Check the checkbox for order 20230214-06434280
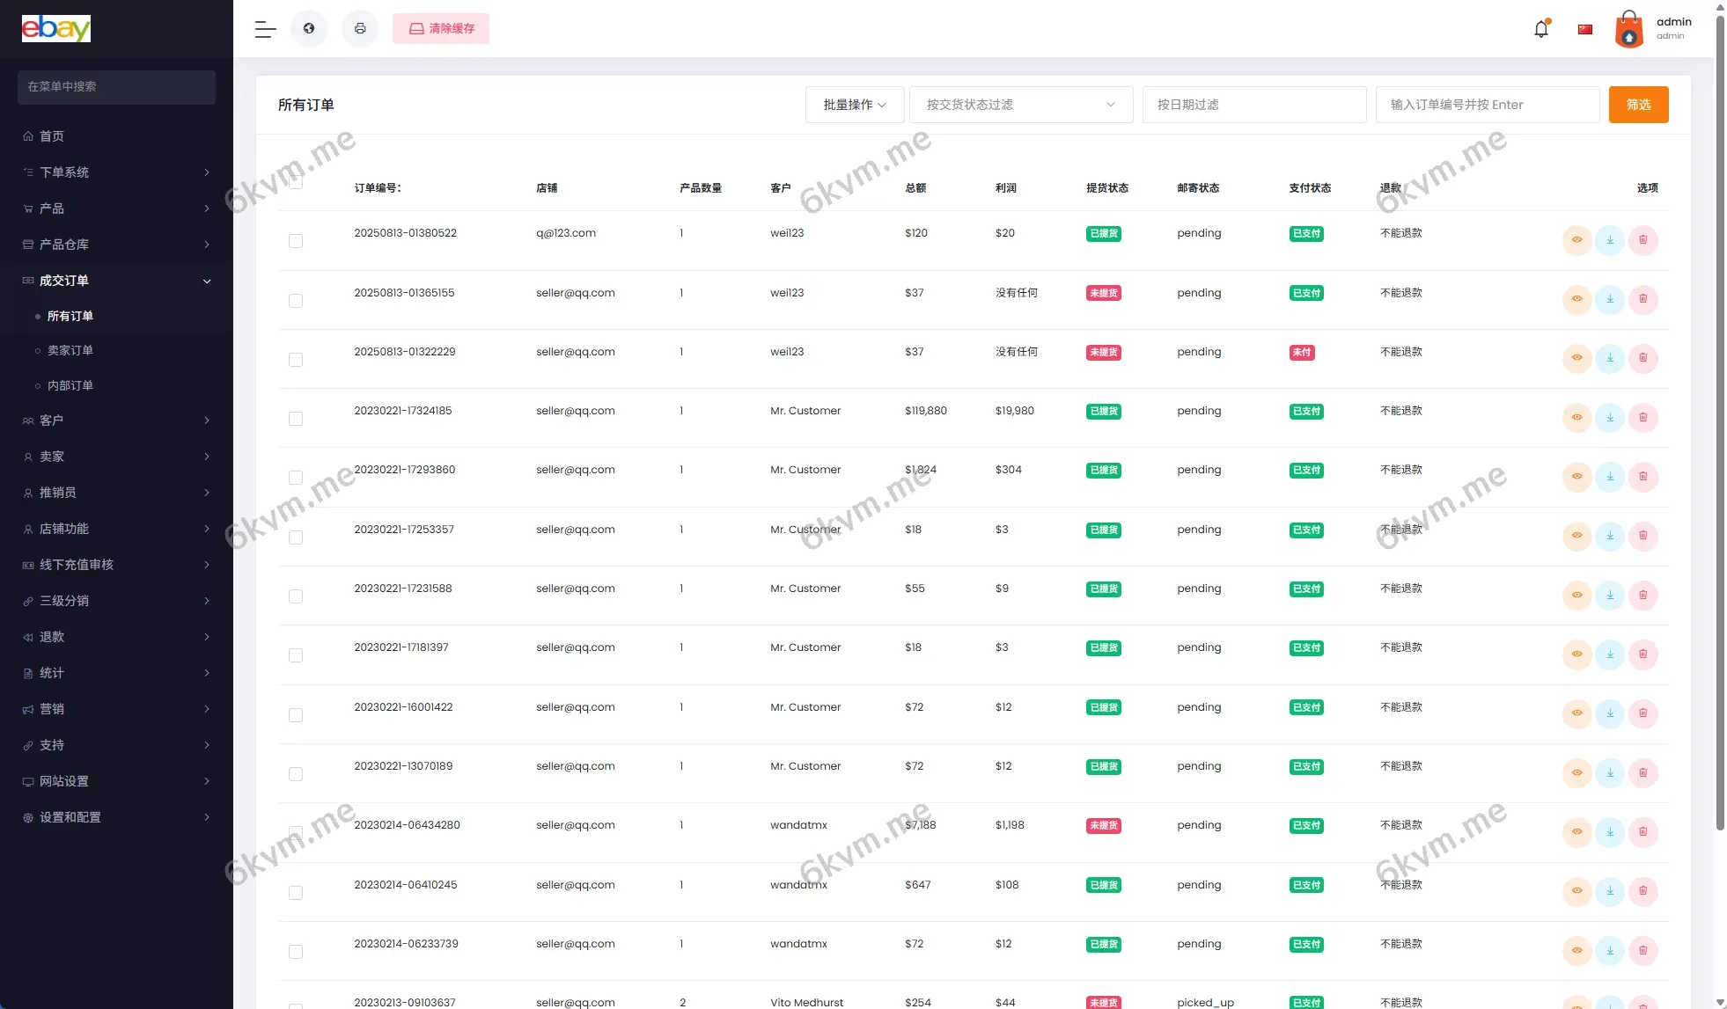 [x=296, y=832]
